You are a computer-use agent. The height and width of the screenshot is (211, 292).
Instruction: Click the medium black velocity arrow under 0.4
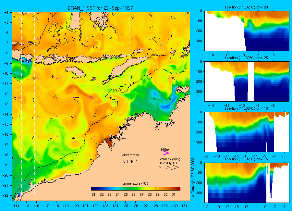click(x=168, y=168)
